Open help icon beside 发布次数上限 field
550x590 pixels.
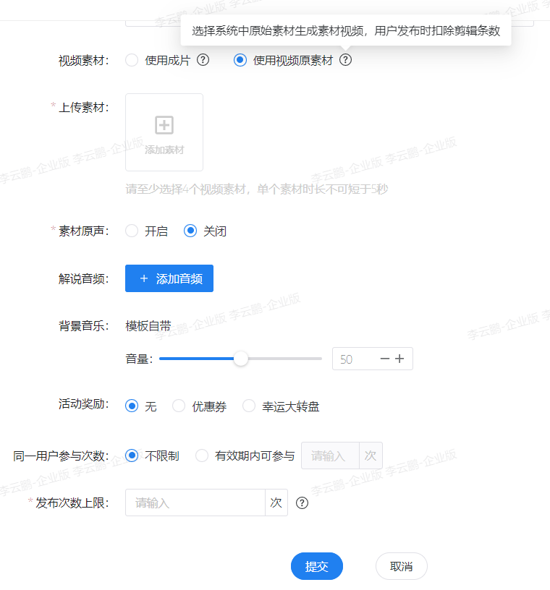coord(302,503)
